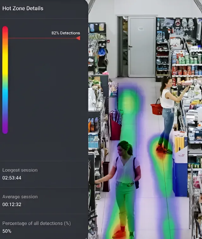
Task: Click the "82% Detections" label
Action: 66,33
